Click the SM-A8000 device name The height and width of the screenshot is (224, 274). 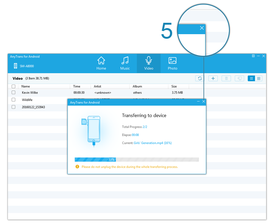(x=27, y=66)
